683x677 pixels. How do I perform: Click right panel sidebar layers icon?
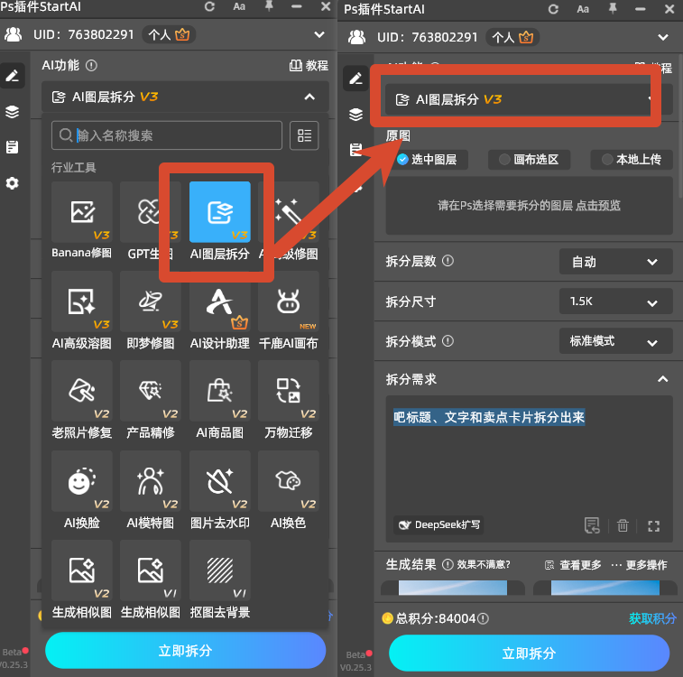355,115
